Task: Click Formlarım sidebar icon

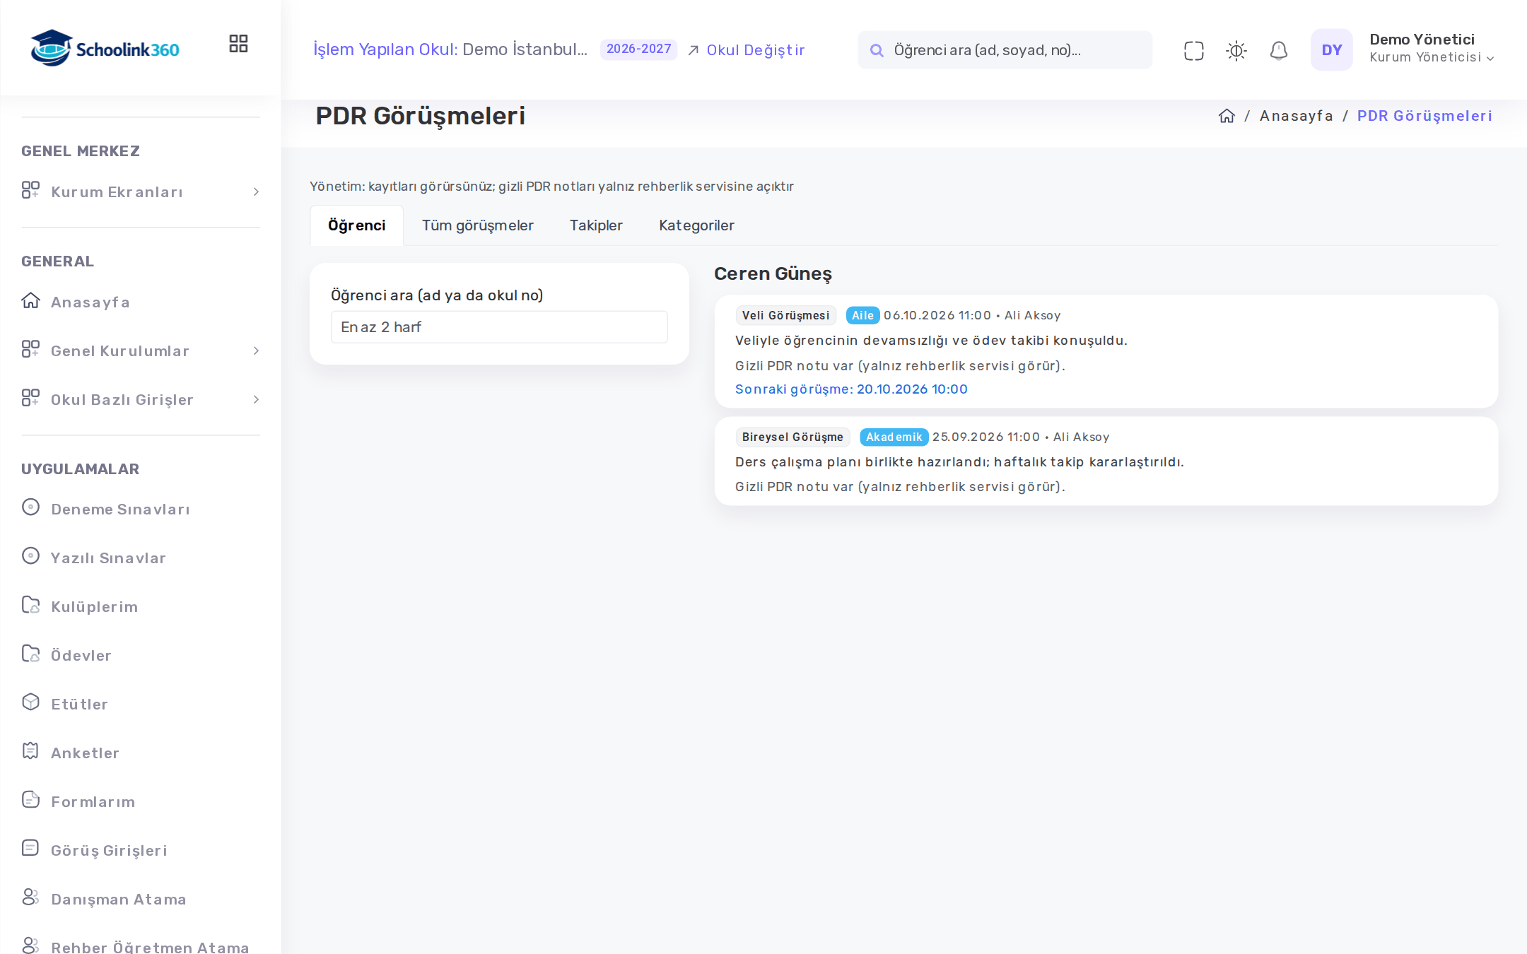Action: 30,799
